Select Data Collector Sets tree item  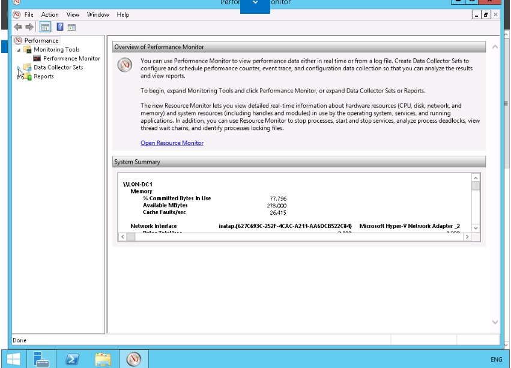coord(58,67)
